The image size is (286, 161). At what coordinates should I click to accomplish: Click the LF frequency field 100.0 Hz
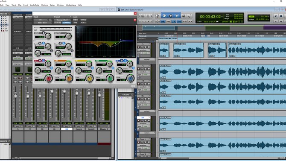coord(47,71)
